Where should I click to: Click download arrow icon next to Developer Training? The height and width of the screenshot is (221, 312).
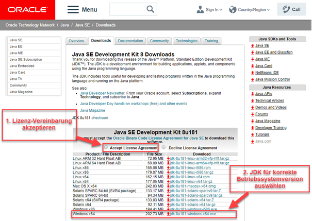pyautogui.click(x=253, y=128)
